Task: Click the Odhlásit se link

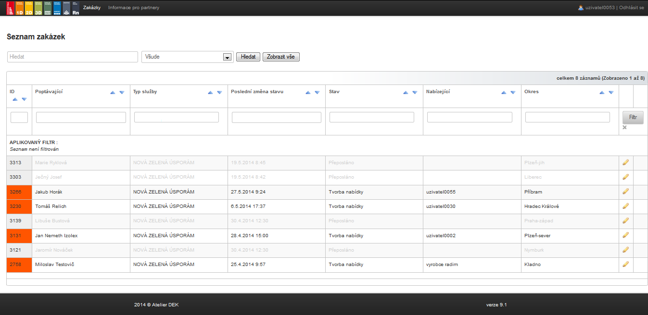Action: coord(631,8)
